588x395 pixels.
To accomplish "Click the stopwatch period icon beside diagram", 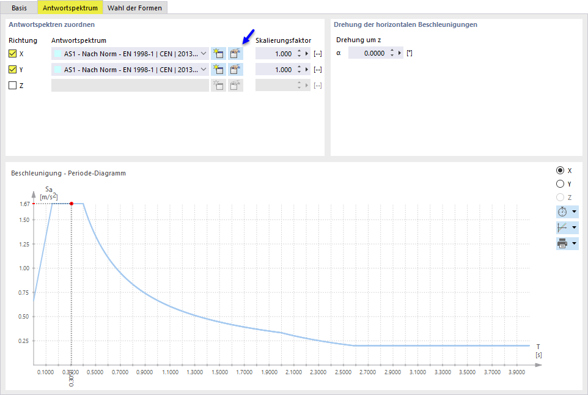I will coord(562,212).
